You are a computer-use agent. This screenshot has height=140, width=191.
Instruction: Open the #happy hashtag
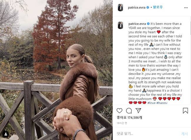(162, 103)
